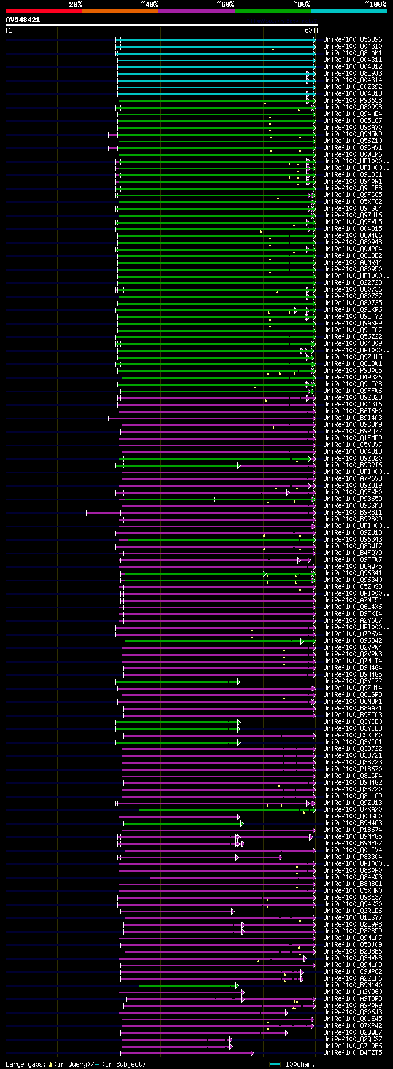Select the UniRef100_Q84XQ3 label

(352, 877)
